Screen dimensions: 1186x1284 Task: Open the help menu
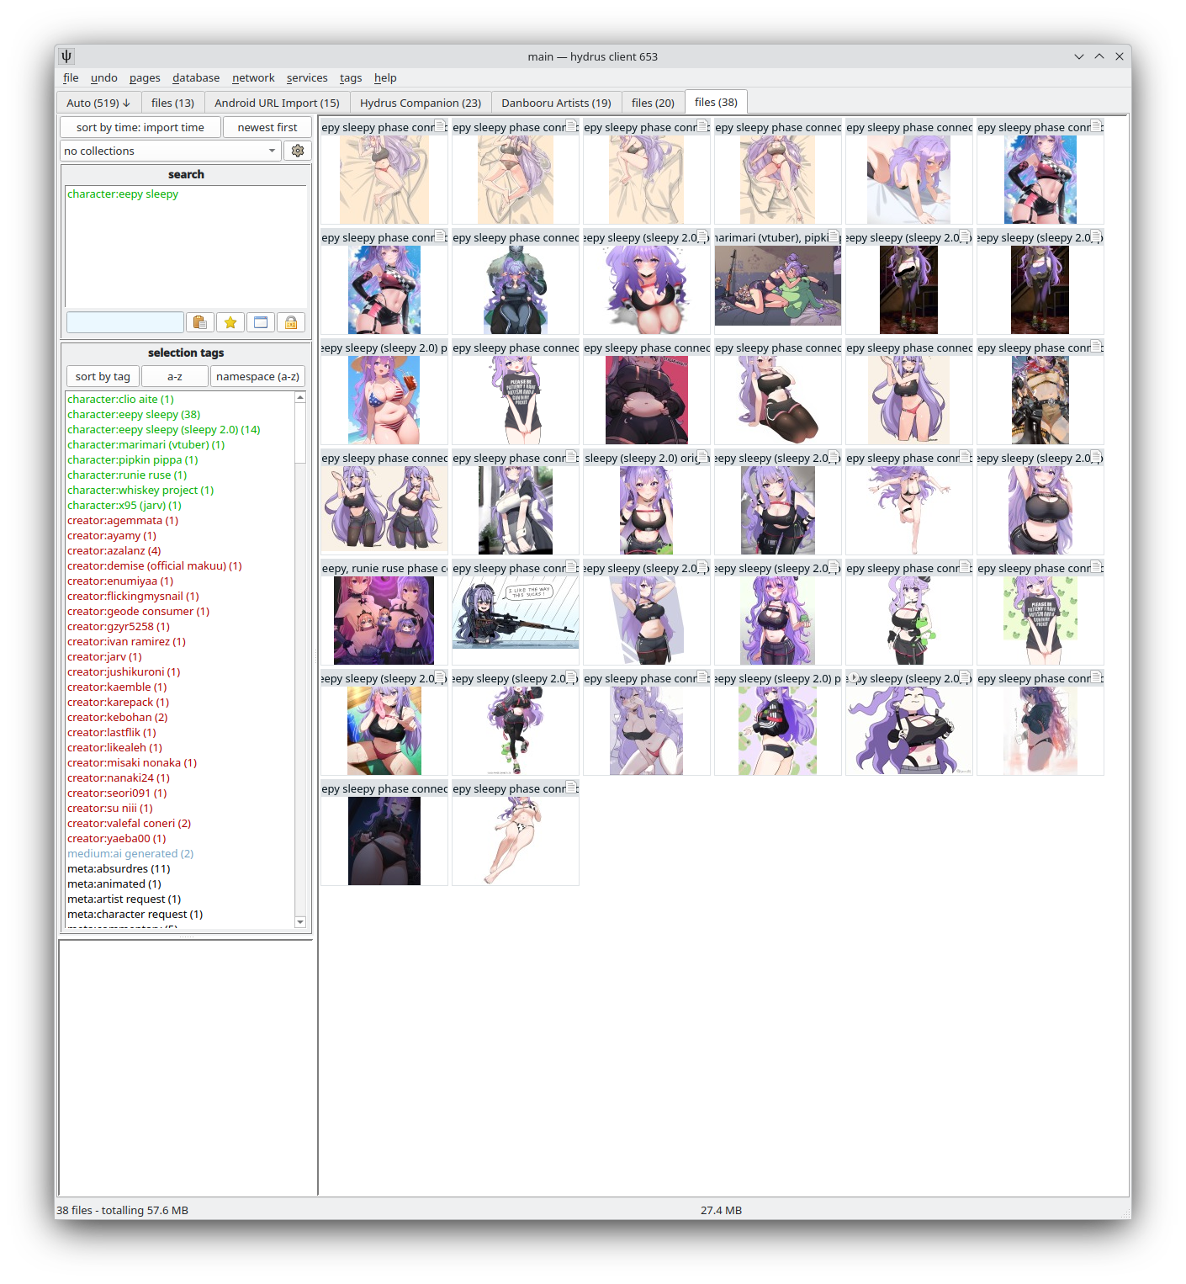(385, 77)
